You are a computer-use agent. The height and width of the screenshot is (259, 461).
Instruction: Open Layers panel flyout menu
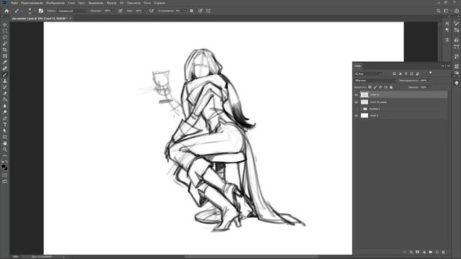(x=449, y=66)
